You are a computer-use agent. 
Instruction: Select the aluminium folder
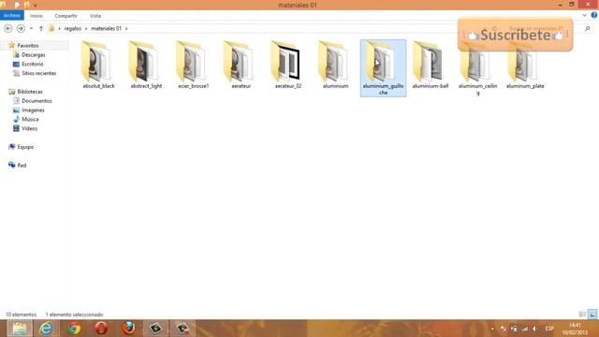(335, 65)
